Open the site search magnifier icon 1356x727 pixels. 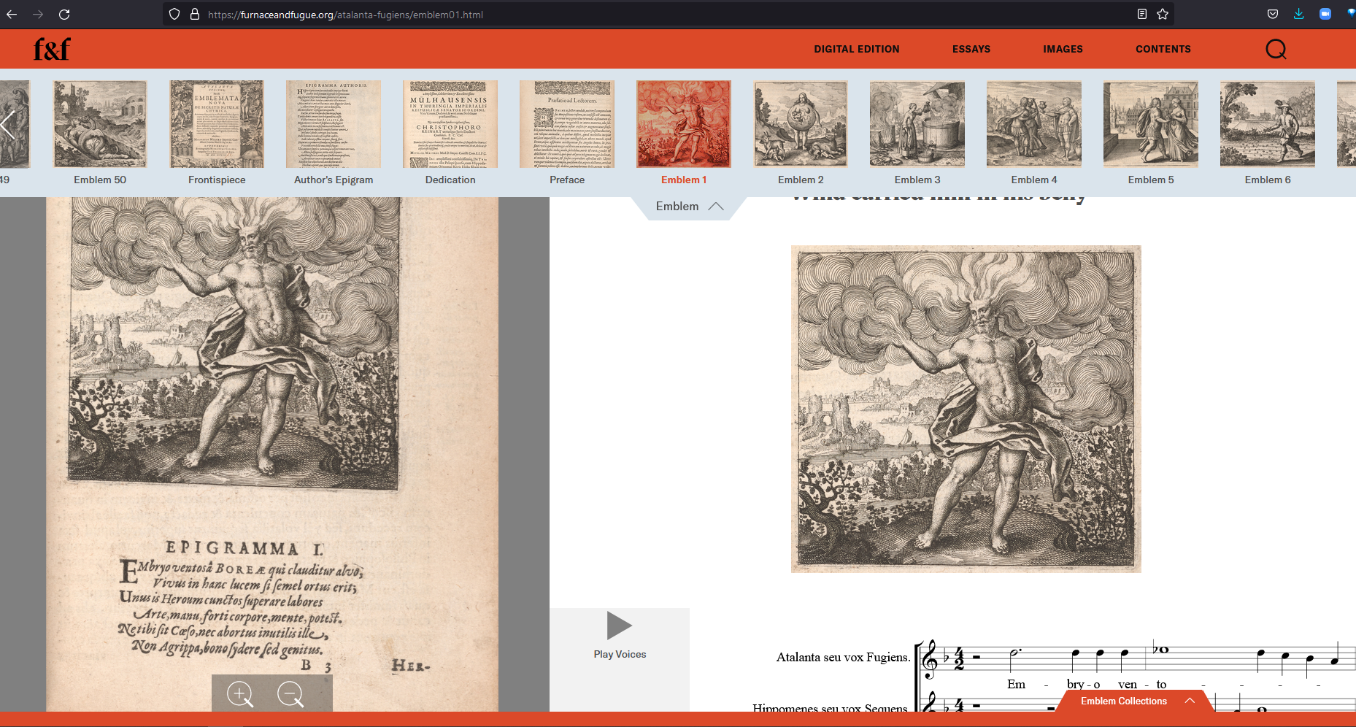pos(1276,49)
